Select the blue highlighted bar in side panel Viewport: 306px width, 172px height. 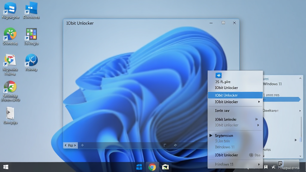(281, 99)
